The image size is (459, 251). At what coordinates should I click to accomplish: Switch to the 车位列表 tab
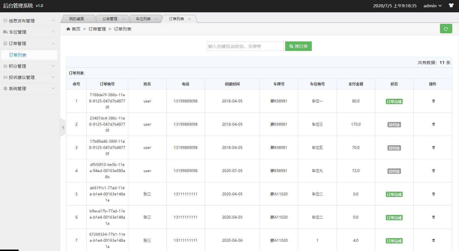tap(143, 19)
